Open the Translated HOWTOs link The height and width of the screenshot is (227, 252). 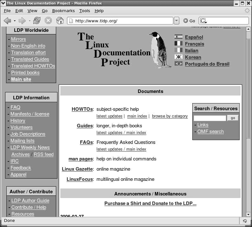pyautogui.click(x=33, y=66)
